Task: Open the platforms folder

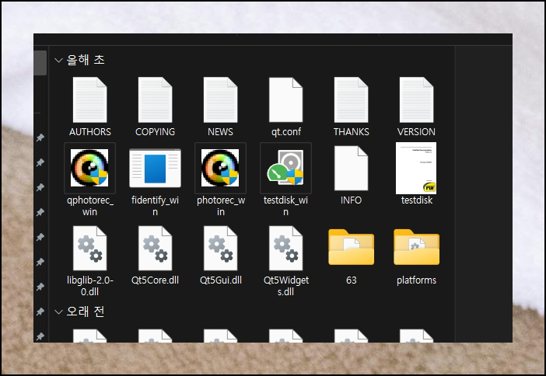Action: point(416,247)
